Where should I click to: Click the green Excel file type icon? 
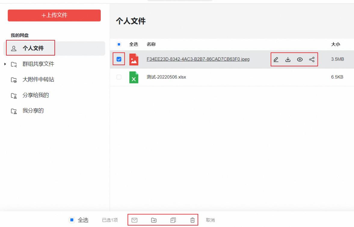coord(134,77)
